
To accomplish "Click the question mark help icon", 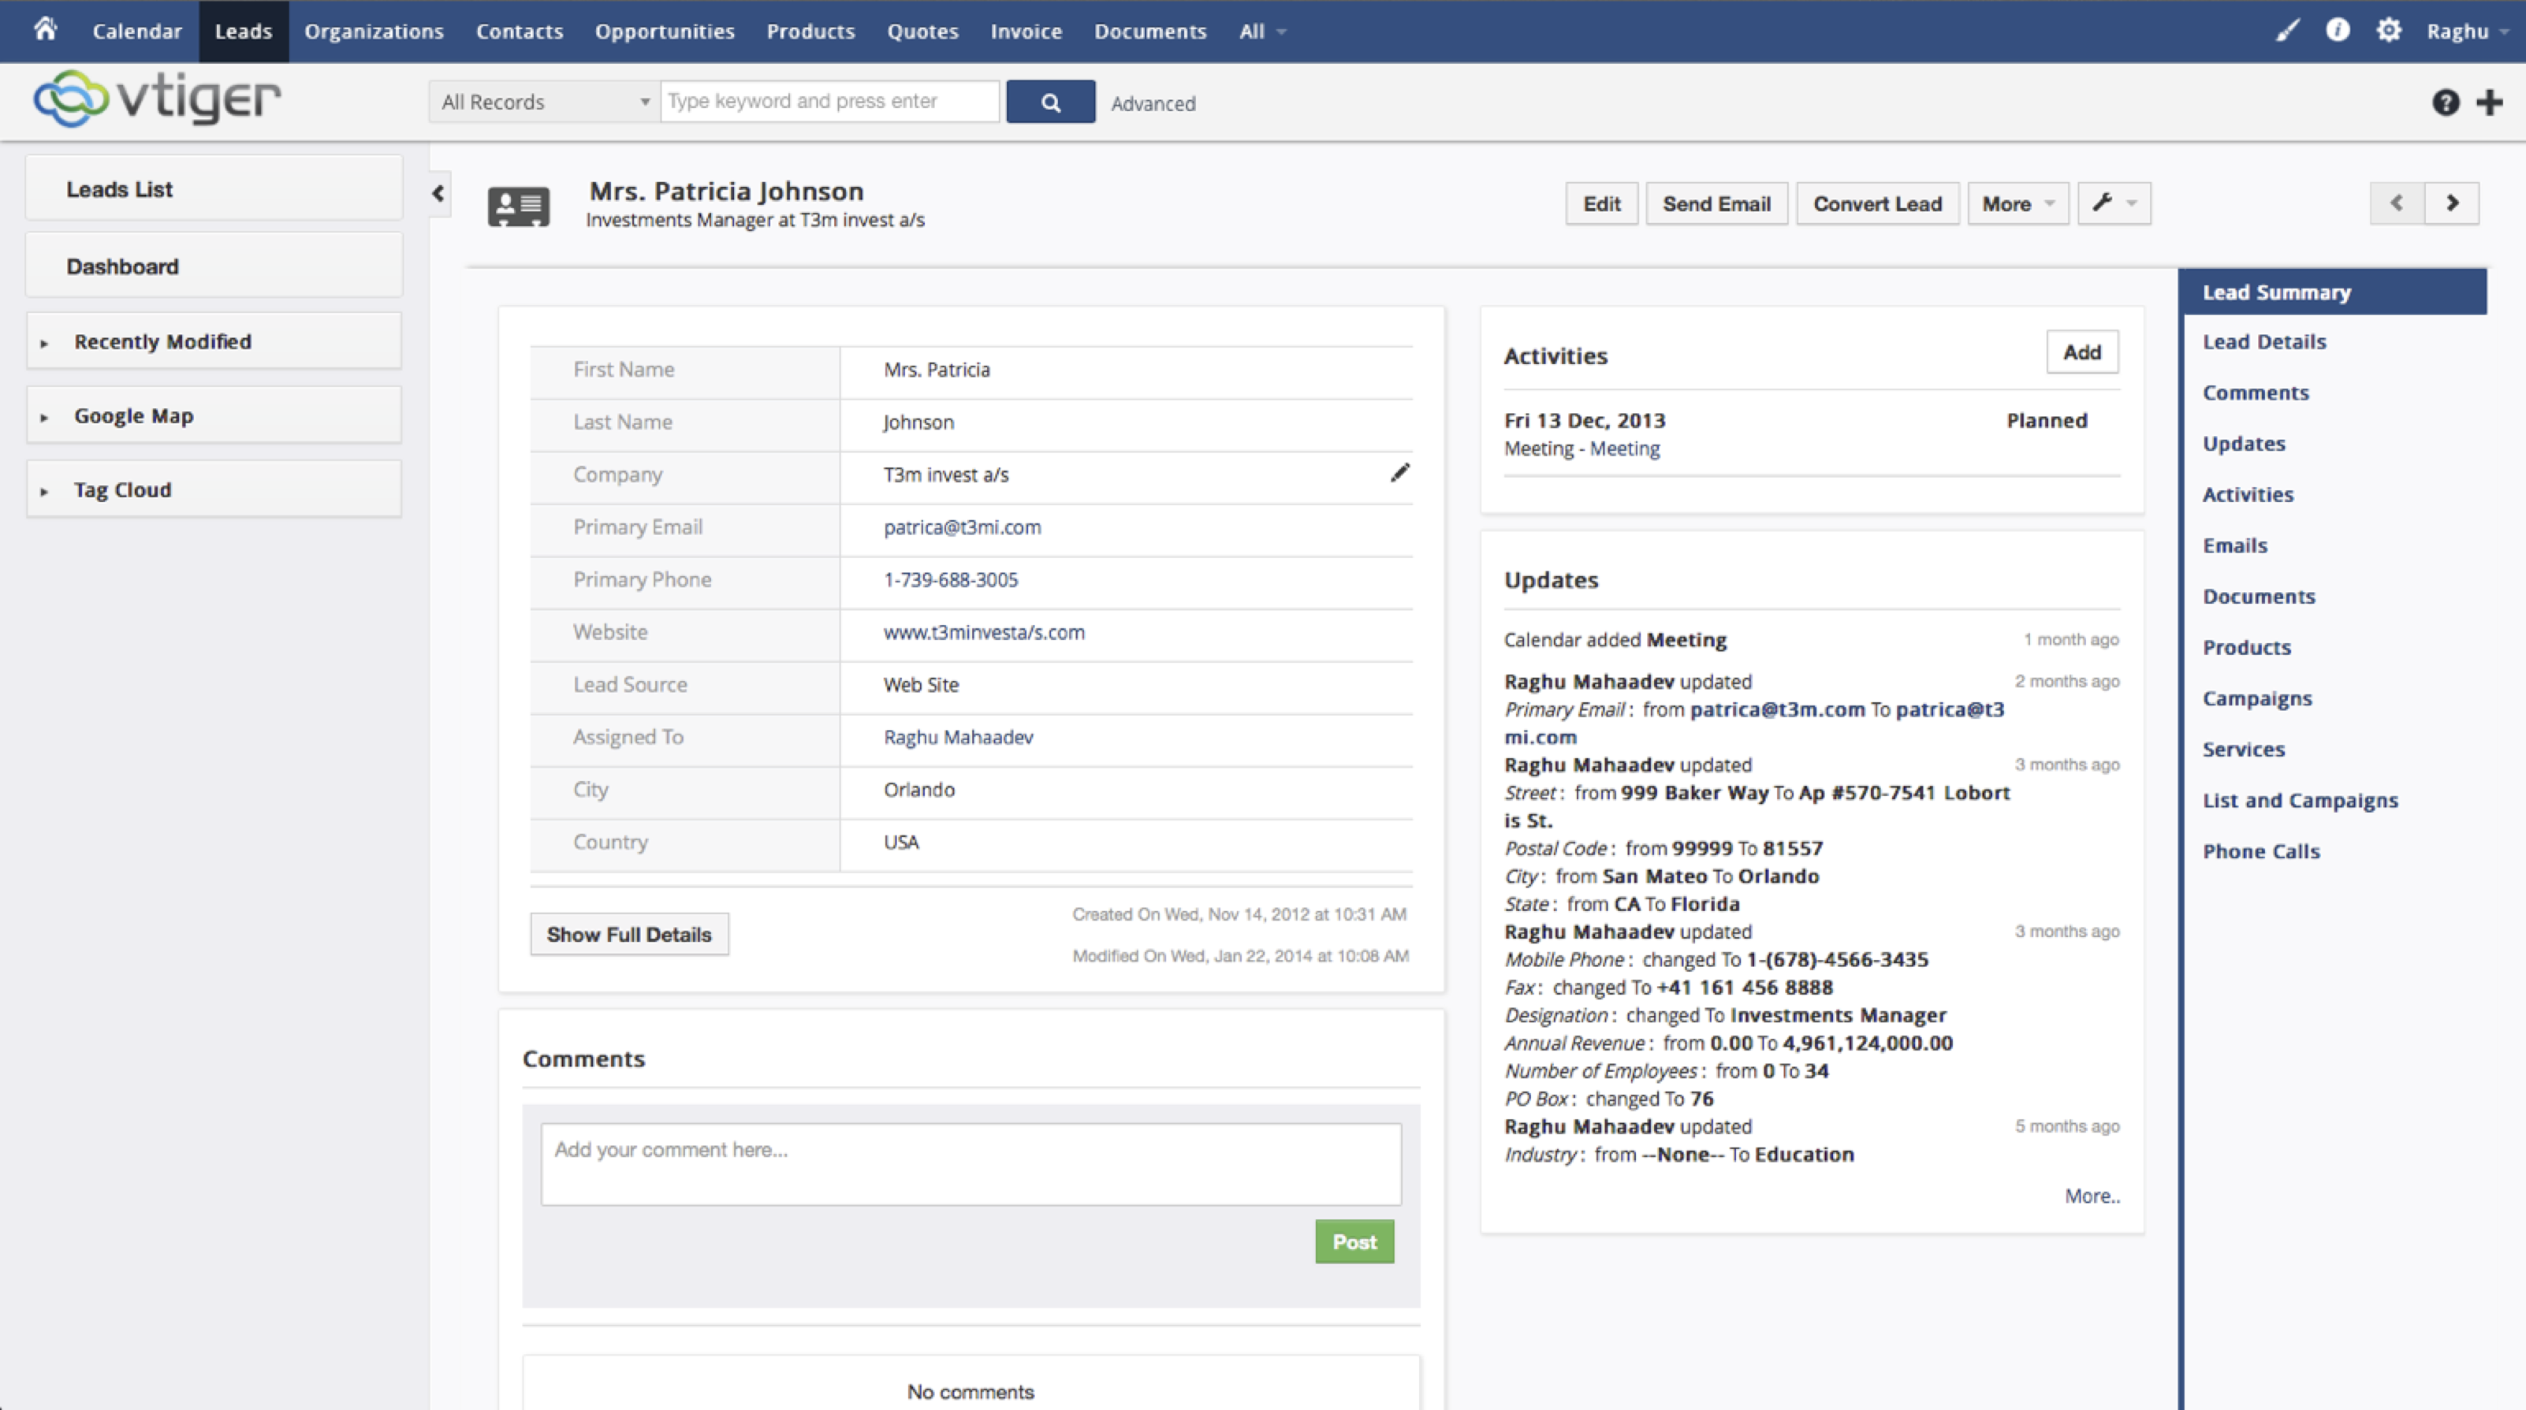I will [2446, 102].
